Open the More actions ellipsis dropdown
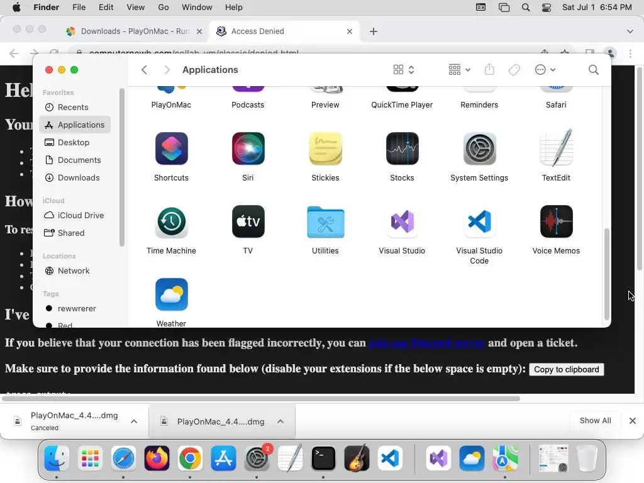The image size is (644, 483). tap(545, 70)
